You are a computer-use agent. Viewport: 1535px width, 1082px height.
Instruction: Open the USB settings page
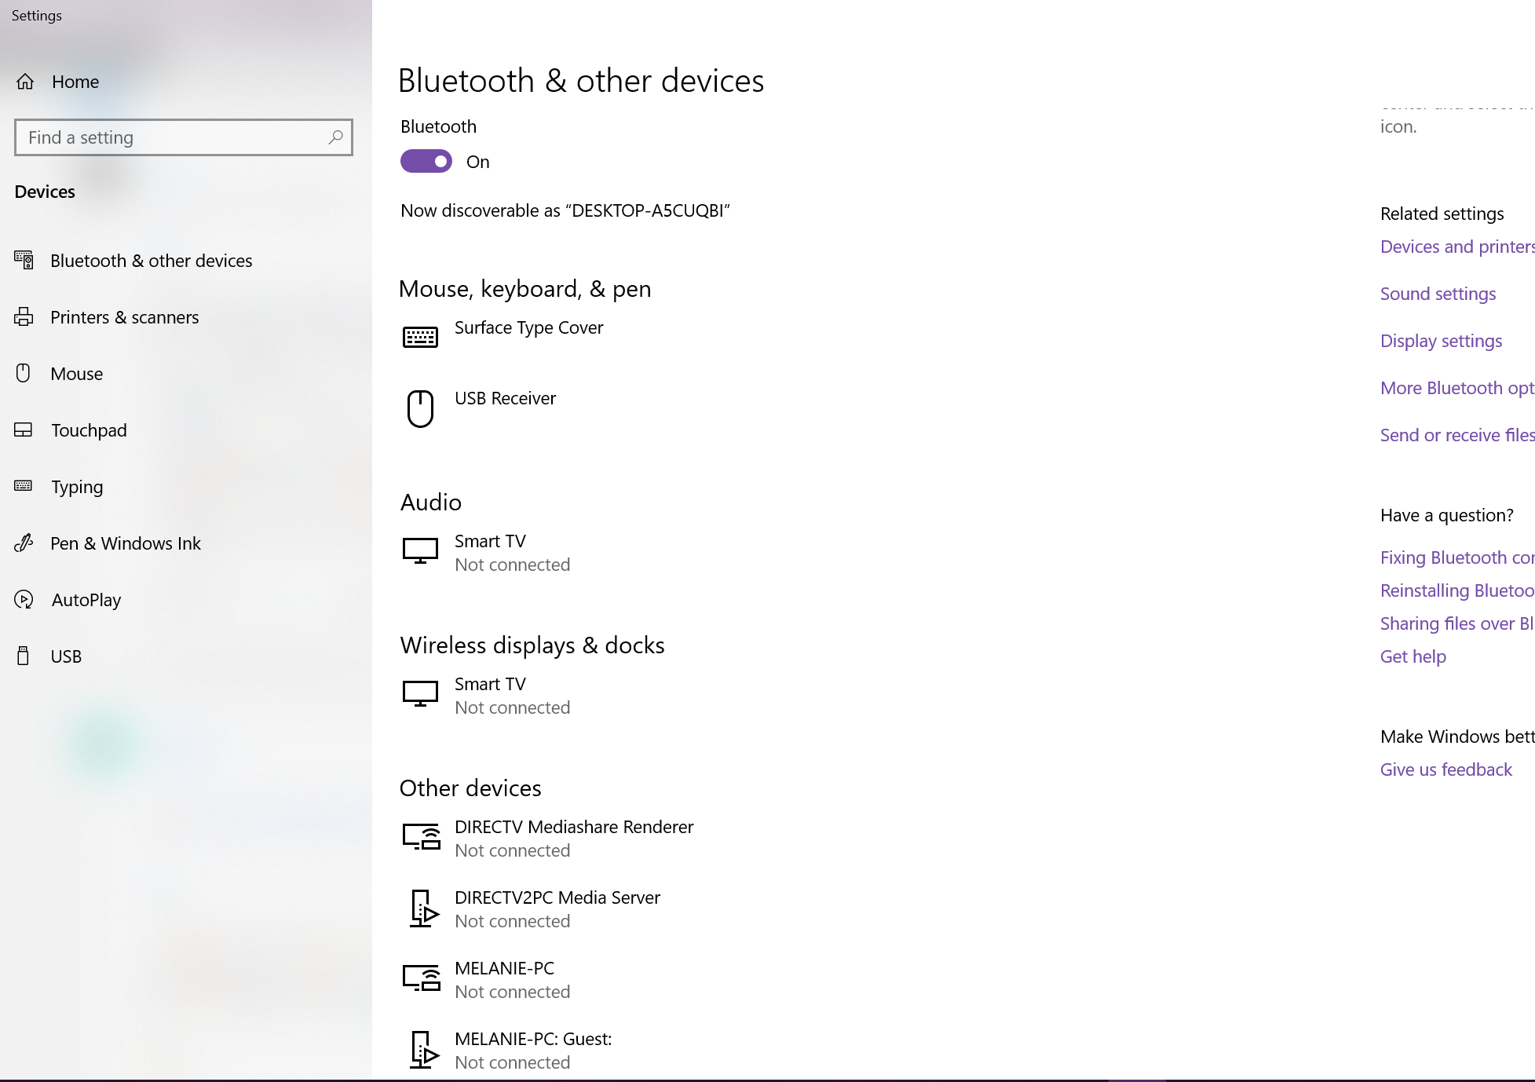[66, 656]
